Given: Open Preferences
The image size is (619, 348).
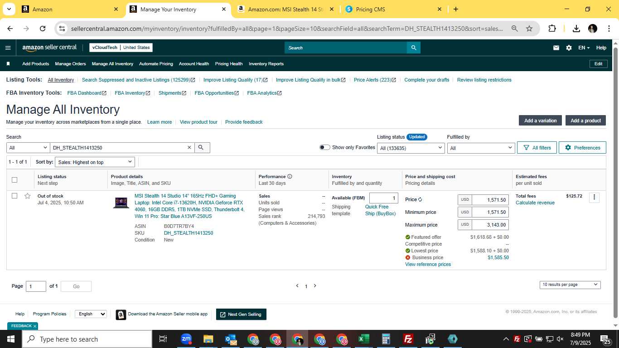Looking at the screenshot, I should 582,148.
